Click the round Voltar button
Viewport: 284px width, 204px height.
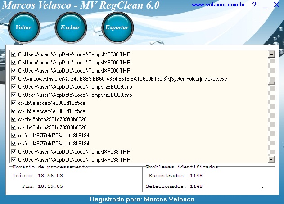point(24,27)
